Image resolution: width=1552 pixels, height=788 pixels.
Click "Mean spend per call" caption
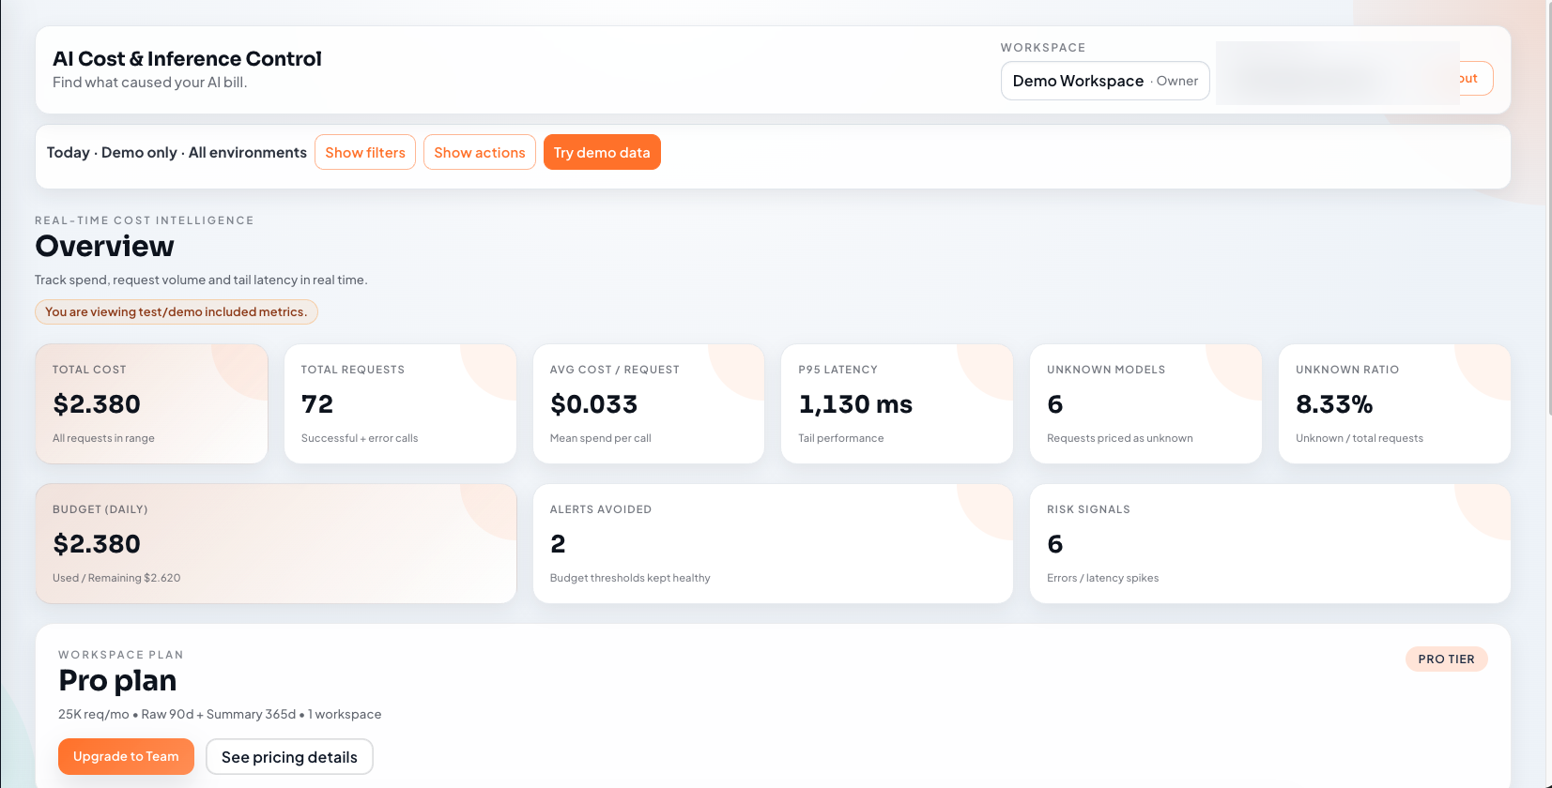600,438
